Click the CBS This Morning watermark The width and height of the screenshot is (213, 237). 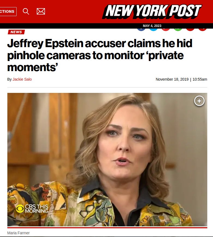(x=32, y=209)
